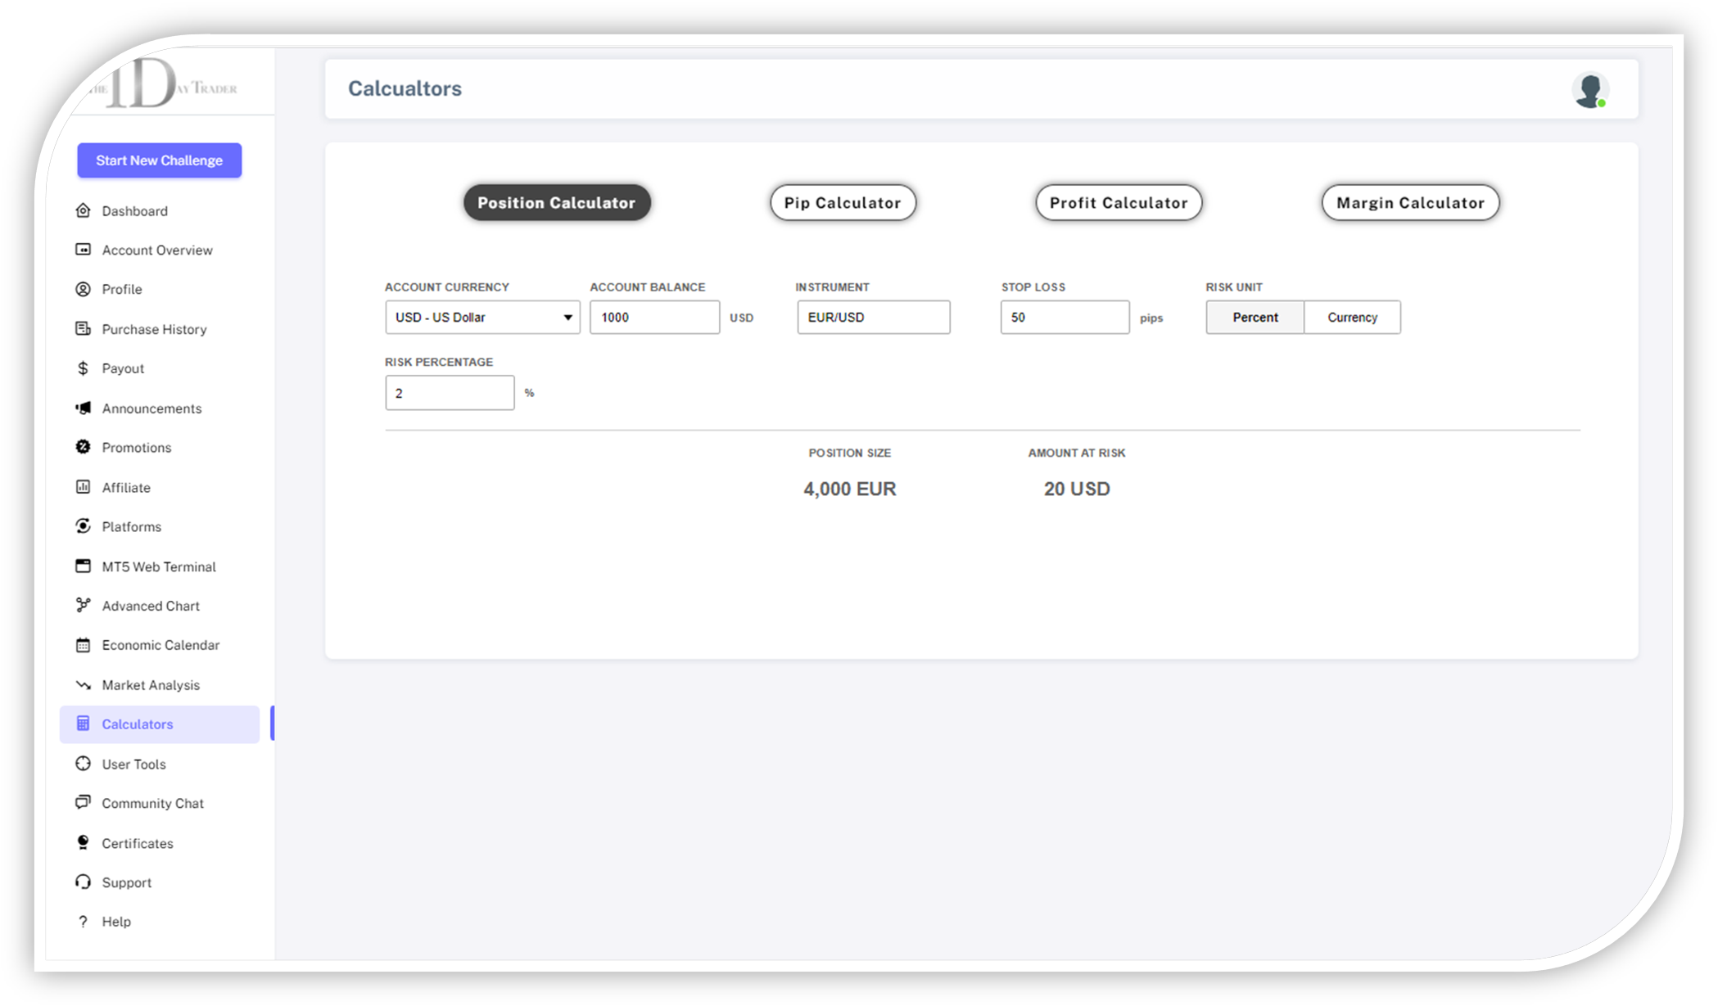1718x1006 pixels.
Task: Open the Margin Calculator tab
Action: click(1409, 203)
